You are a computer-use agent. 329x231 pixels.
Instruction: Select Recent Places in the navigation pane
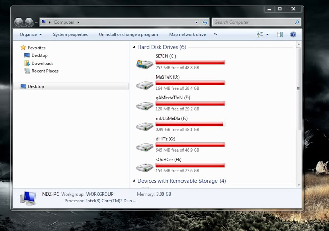click(x=45, y=71)
